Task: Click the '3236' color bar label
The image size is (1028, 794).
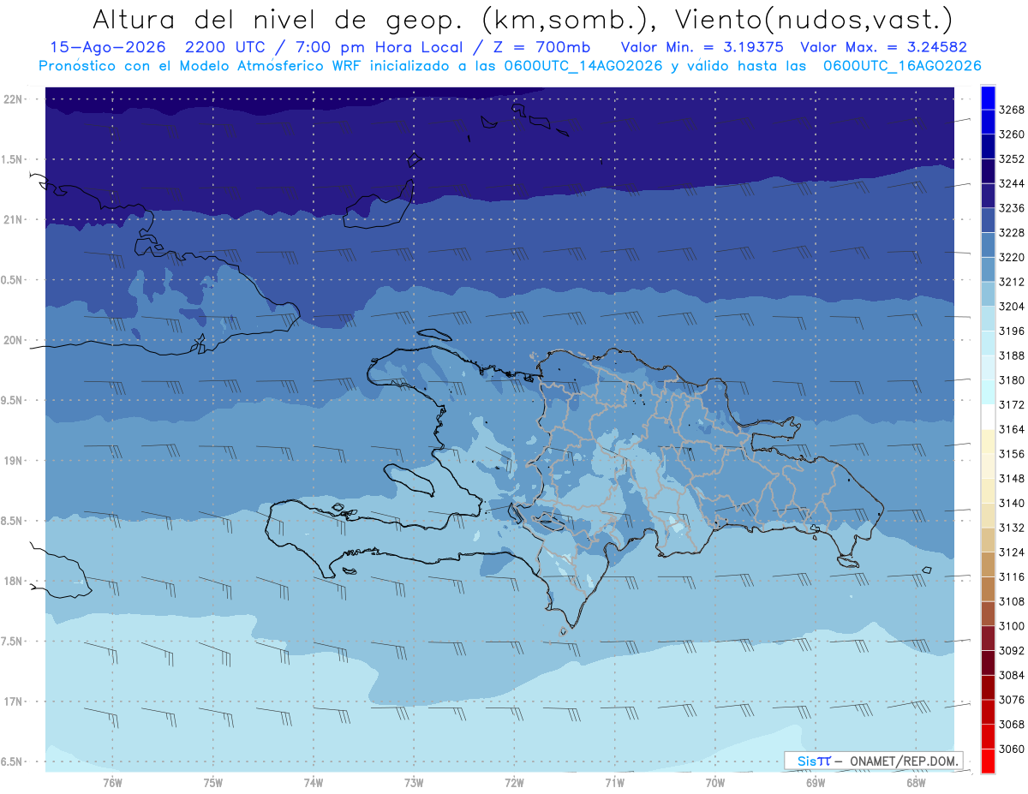Action: (x=1012, y=208)
